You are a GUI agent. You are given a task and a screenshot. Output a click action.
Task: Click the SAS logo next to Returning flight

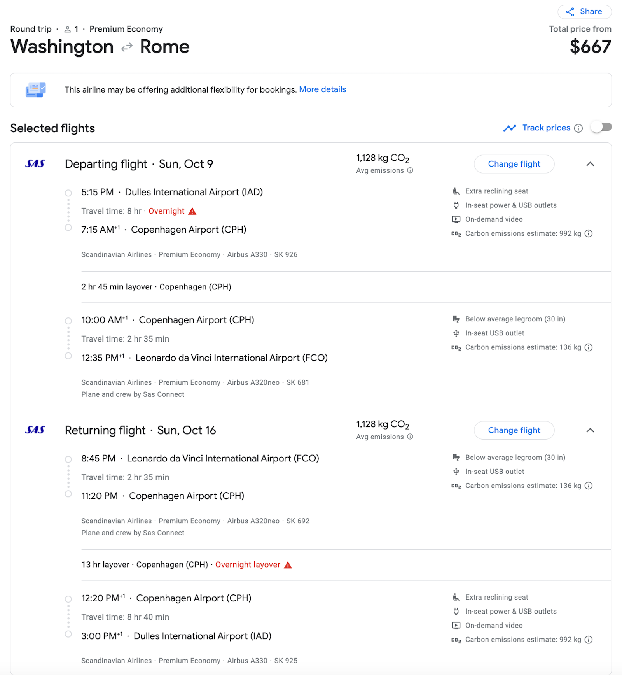point(36,430)
